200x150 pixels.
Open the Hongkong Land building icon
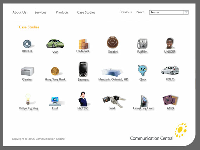pos(144,101)
